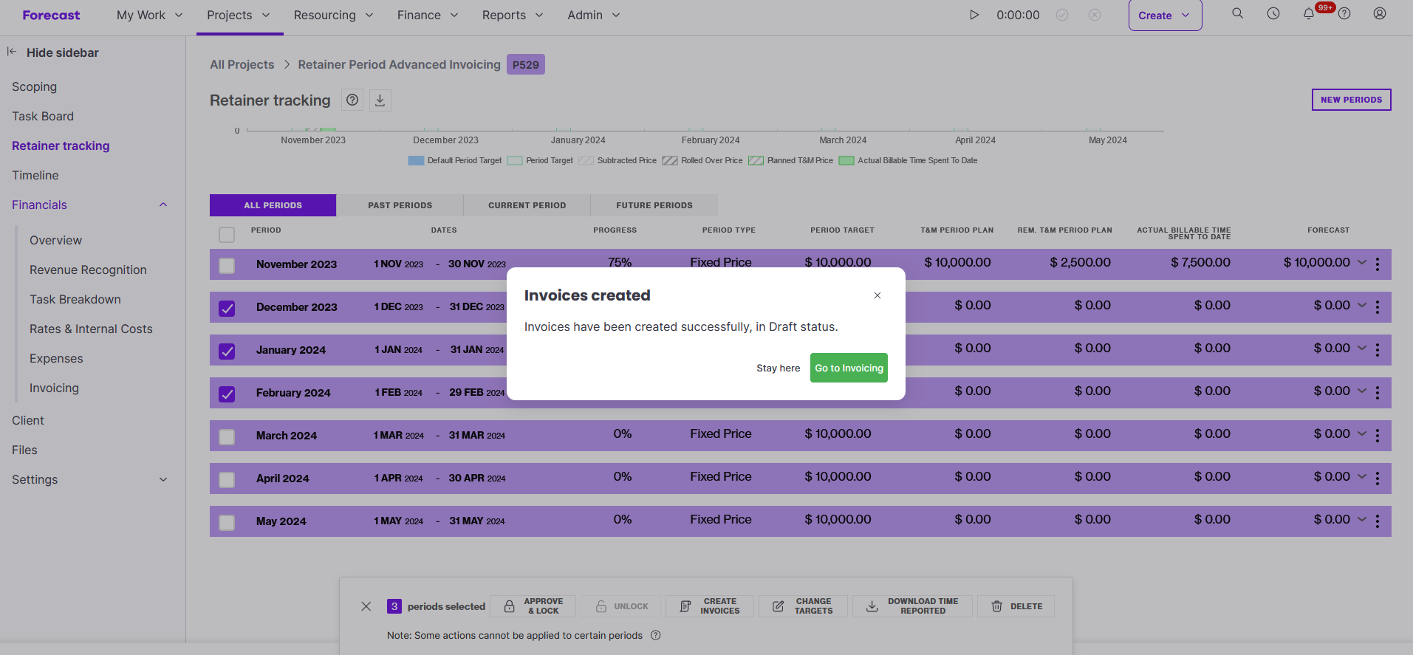Open April 2024 row kebab menu

click(x=1378, y=479)
